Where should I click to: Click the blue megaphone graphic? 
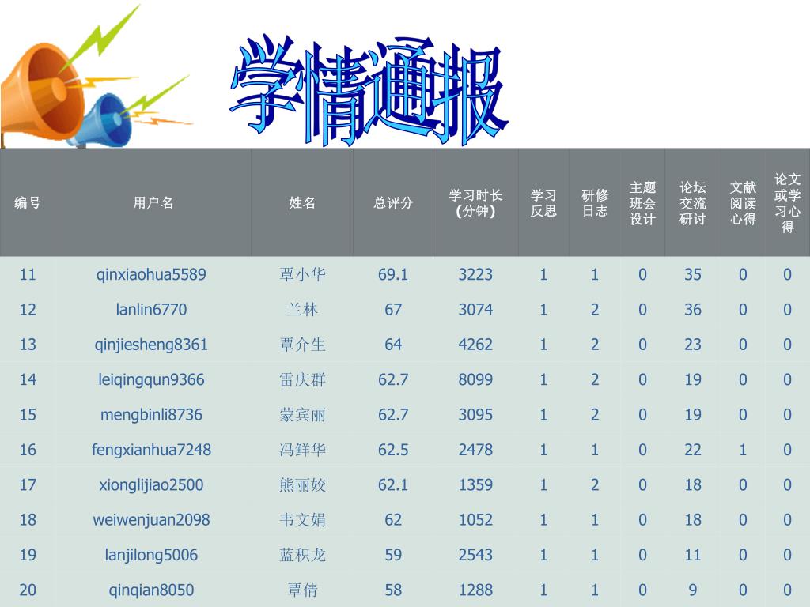pos(104,121)
